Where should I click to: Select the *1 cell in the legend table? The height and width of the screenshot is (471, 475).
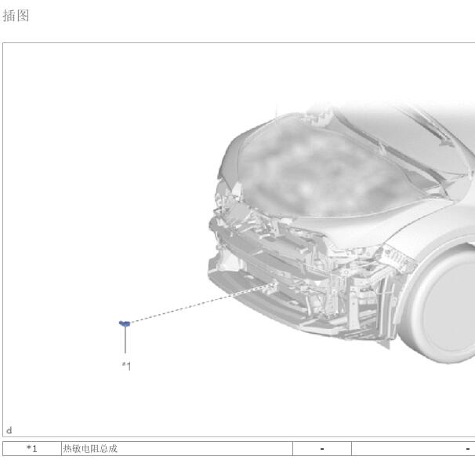32,448
